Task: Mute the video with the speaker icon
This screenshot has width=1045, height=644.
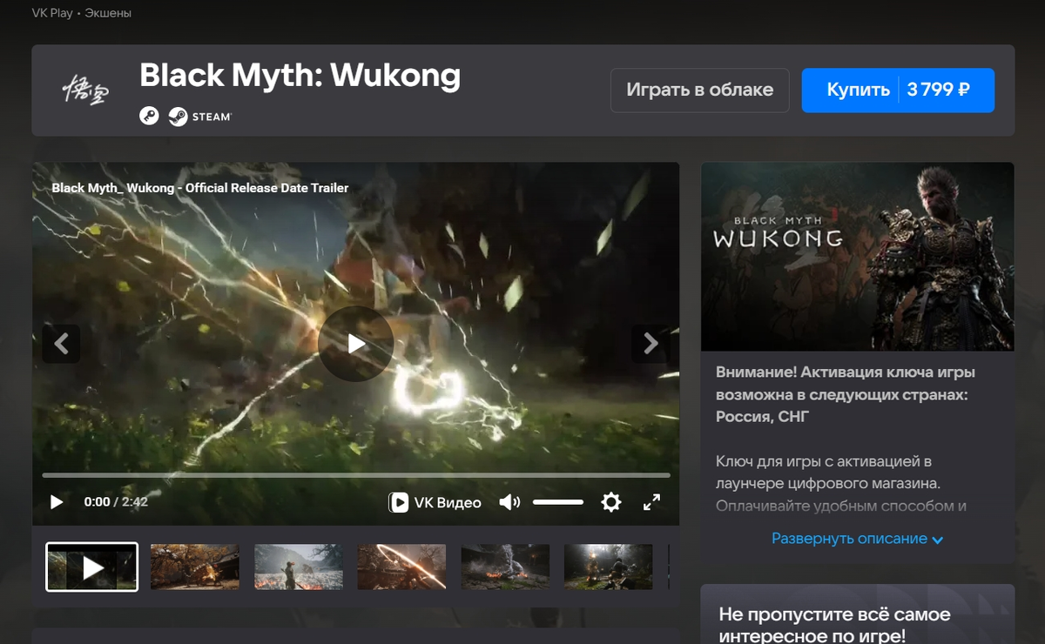Action: click(509, 502)
